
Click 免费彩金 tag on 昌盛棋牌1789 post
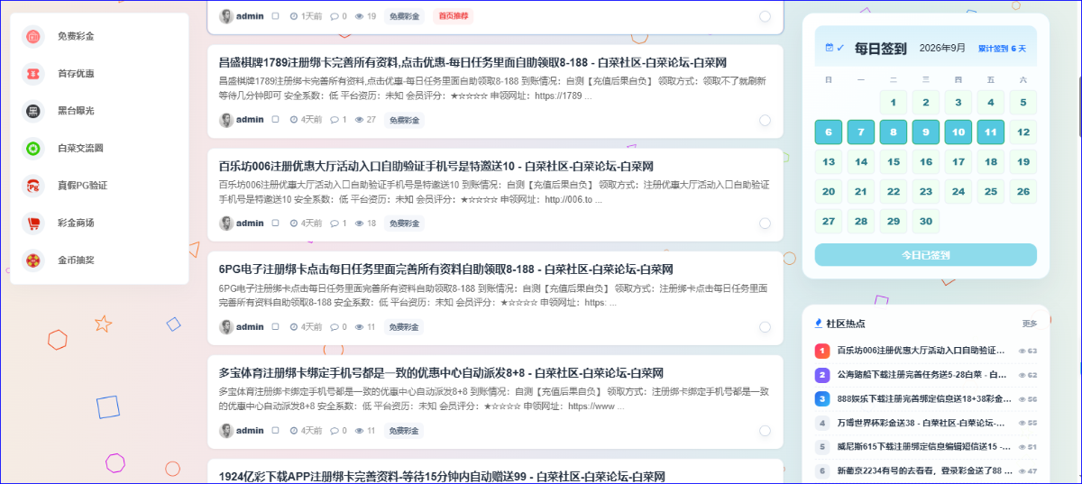point(405,120)
